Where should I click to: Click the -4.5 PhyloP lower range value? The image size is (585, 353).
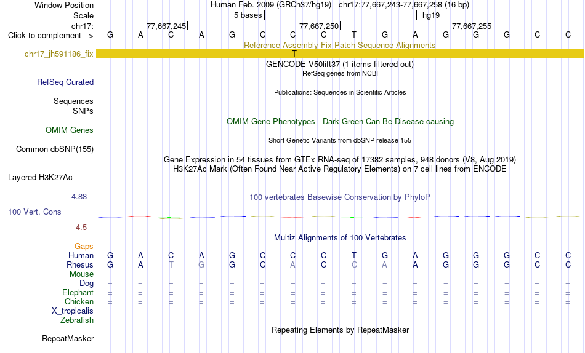pyautogui.click(x=80, y=228)
